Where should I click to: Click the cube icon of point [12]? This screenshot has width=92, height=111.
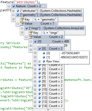(40, 98)
